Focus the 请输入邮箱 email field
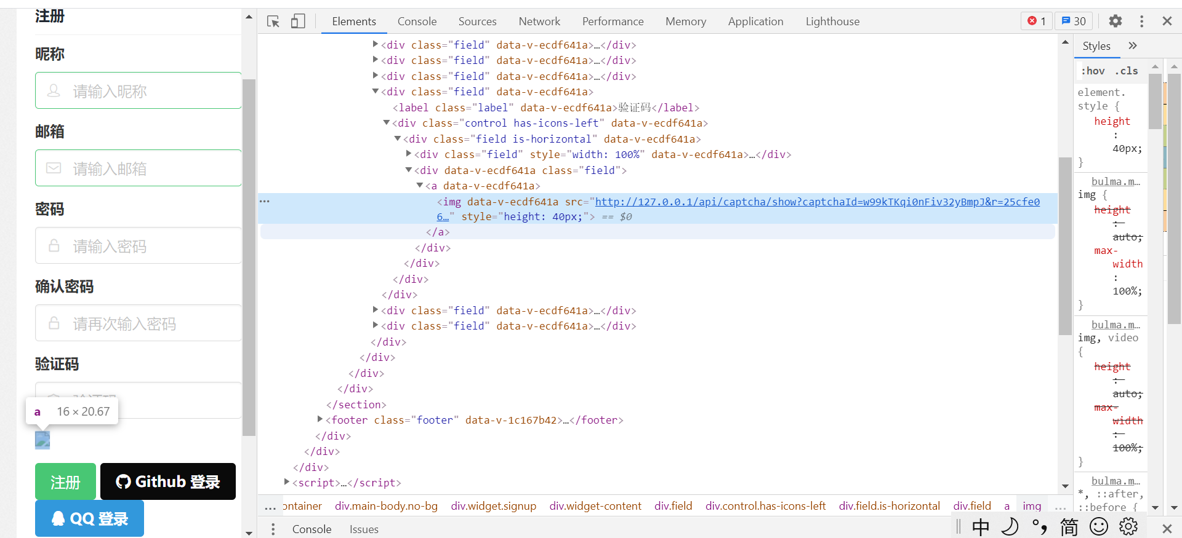Screen dimensions: 1182x538 [x=139, y=168]
